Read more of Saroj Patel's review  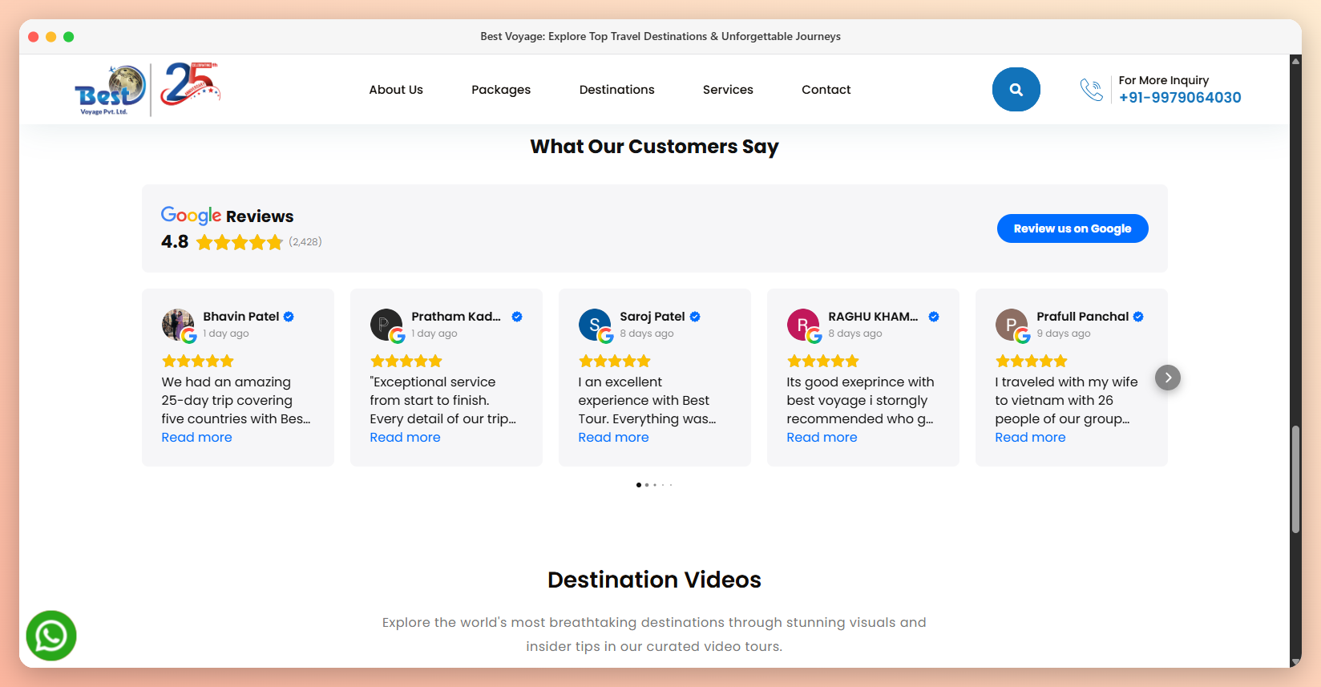[x=614, y=438]
